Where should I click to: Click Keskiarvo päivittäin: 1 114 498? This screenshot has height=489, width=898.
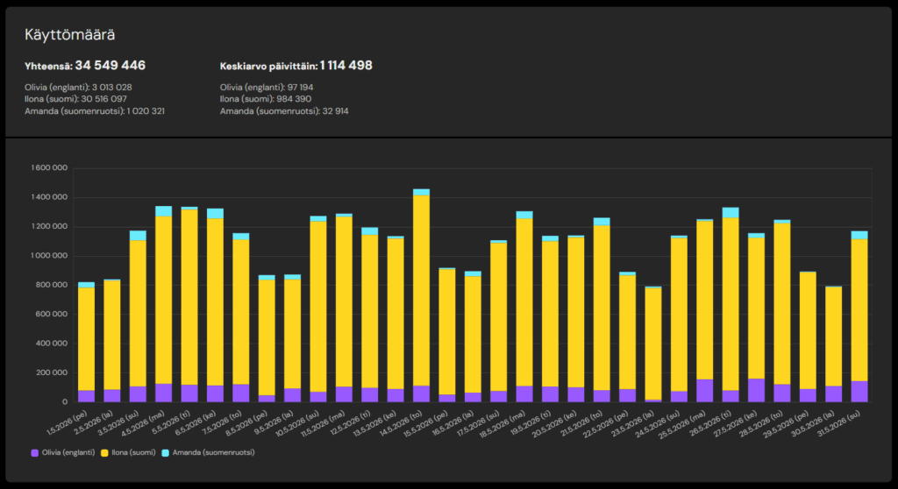(296, 66)
